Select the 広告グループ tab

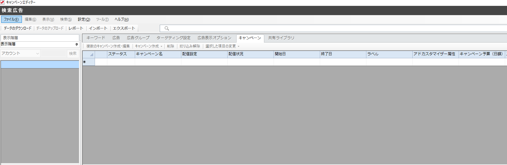coord(138,38)
